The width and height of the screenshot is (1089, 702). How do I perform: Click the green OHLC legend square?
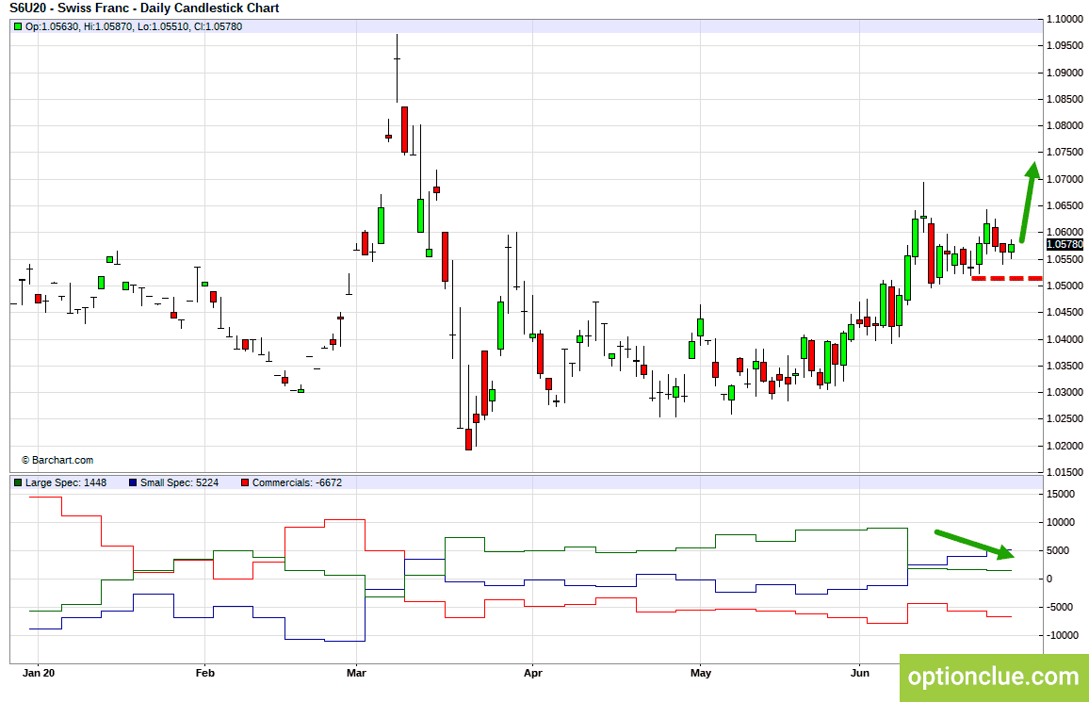[18, 27]
